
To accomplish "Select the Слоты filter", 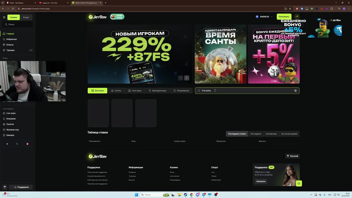I will pyautogui.click(x=116, y=90).
